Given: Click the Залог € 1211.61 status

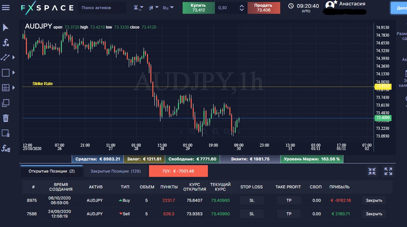Looking at the screenshot, I should (144, 159).
